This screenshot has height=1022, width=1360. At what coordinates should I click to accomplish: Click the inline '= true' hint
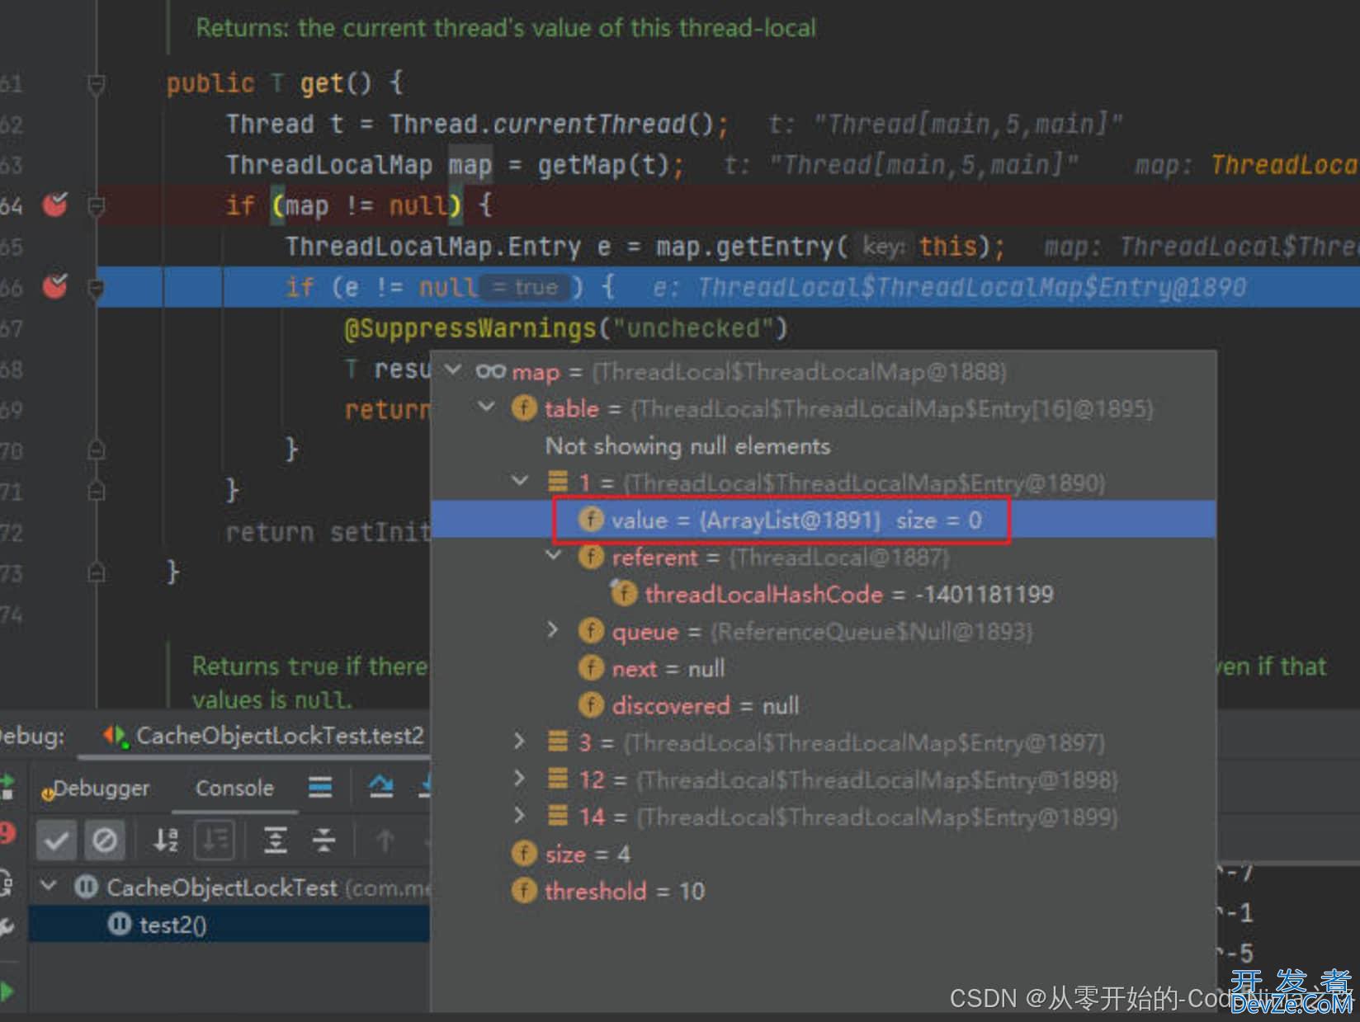click(x=525, y=286)
